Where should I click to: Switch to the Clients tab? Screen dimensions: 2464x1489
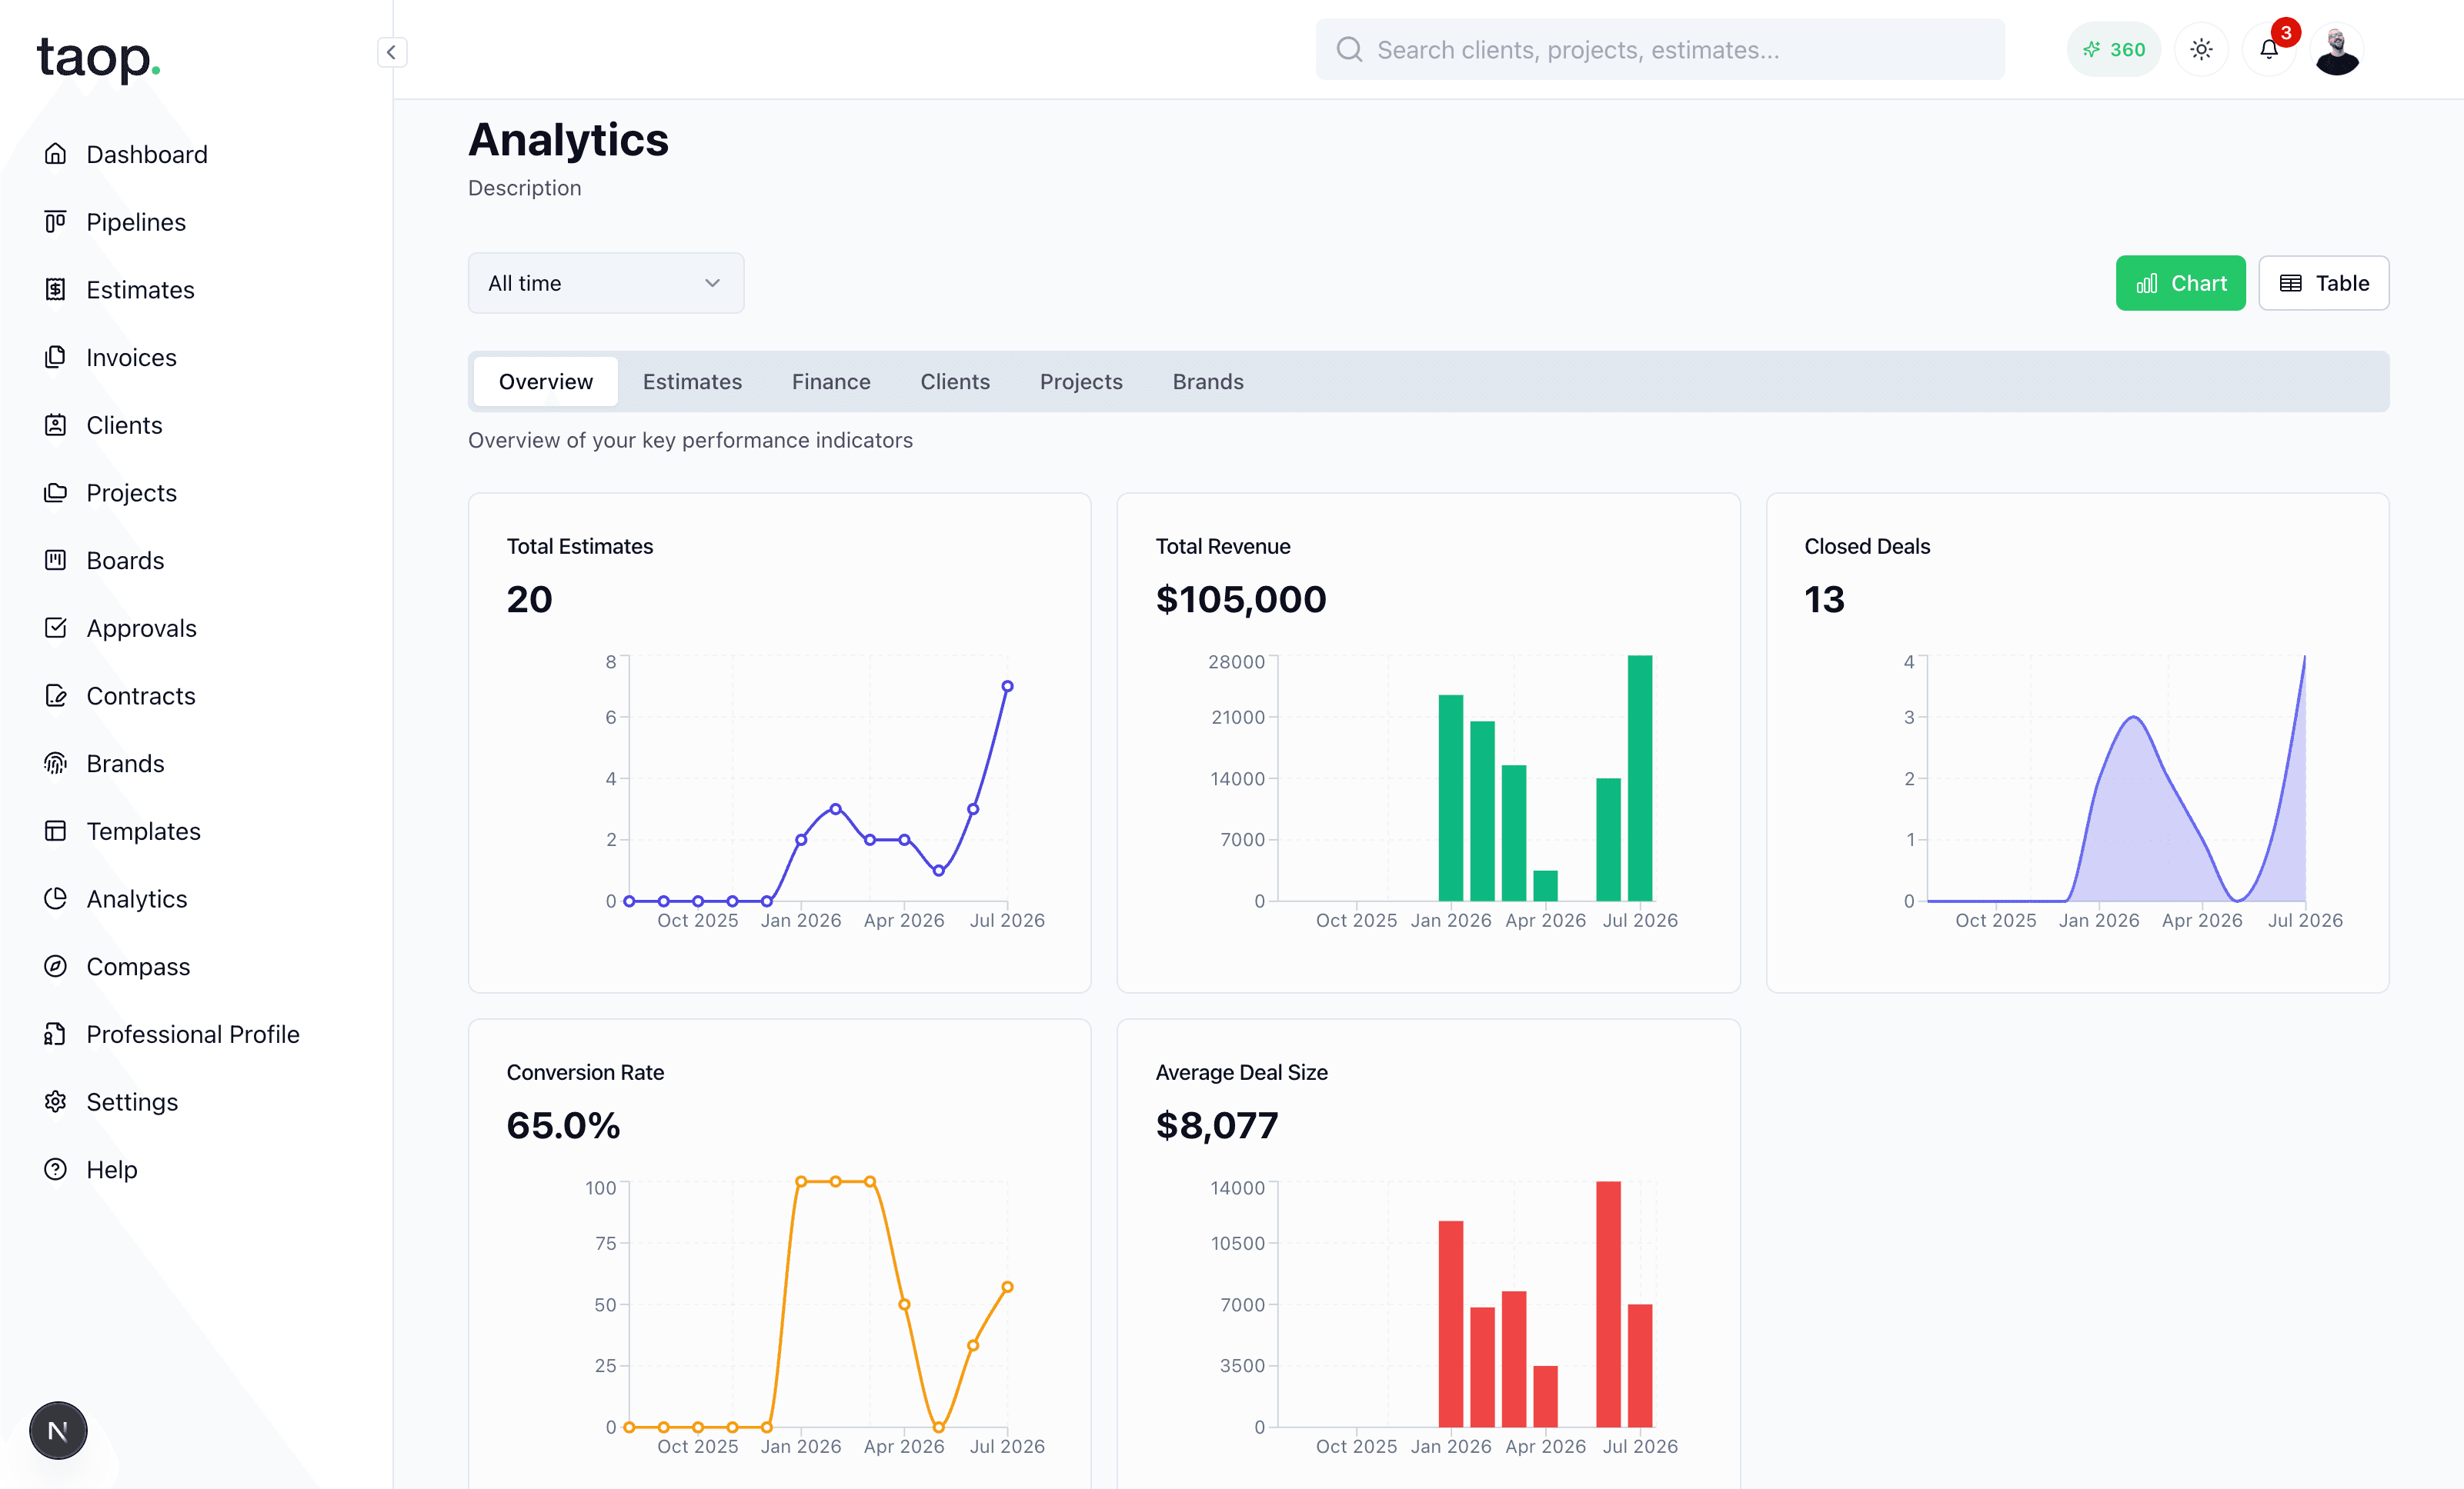(955, 381)
